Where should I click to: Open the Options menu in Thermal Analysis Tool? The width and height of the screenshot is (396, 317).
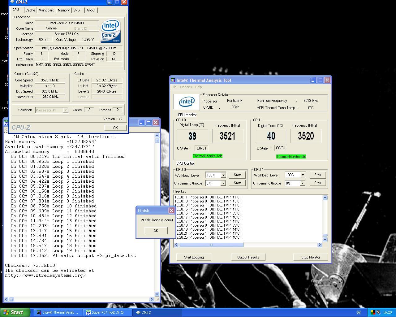[186, 87]
